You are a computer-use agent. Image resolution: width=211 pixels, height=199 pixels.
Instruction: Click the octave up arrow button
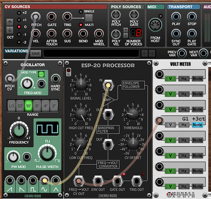(10, 22)
